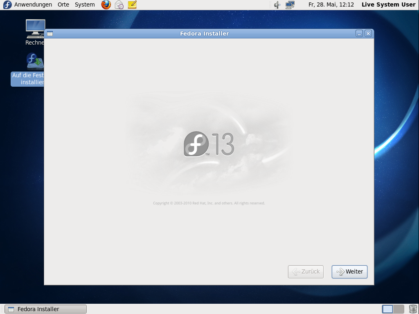Open the mail client launcher icon
The image size is (419, 314).
click(119, 4)
